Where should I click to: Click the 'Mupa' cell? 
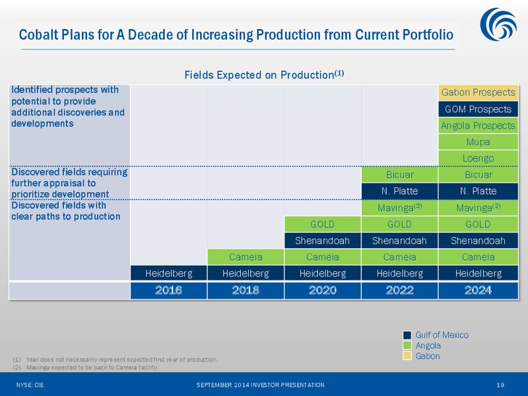478,142
